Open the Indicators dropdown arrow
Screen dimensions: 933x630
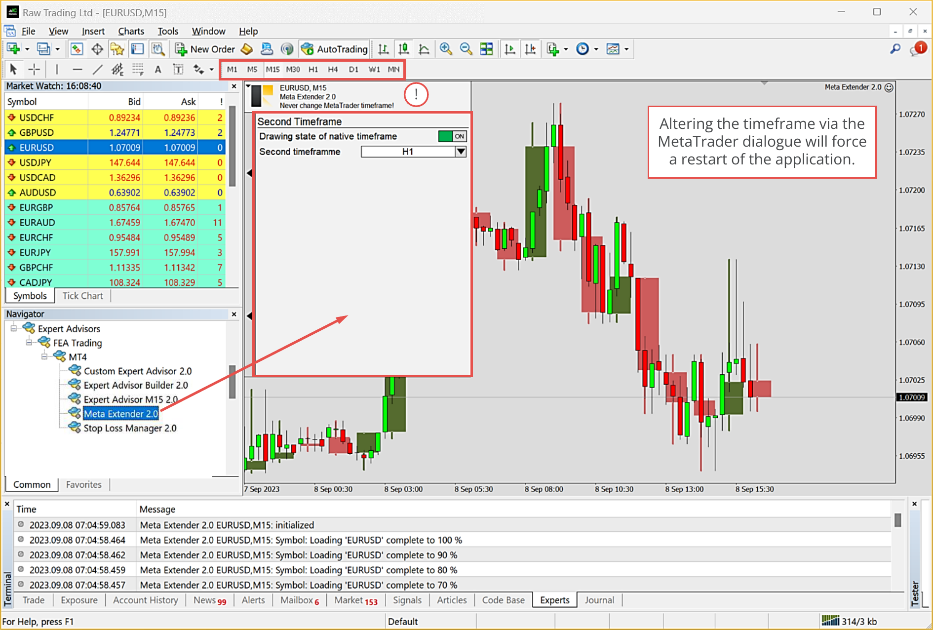pos(566,49)
